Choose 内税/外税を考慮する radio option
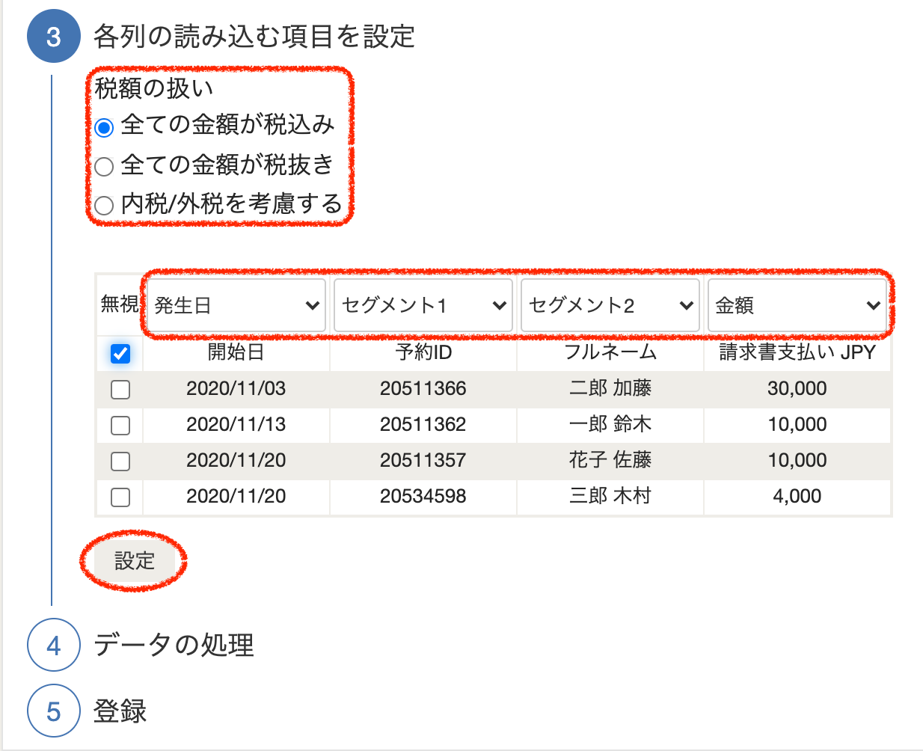923x751 pixels. pyautogui.click(x=105, y=205)
